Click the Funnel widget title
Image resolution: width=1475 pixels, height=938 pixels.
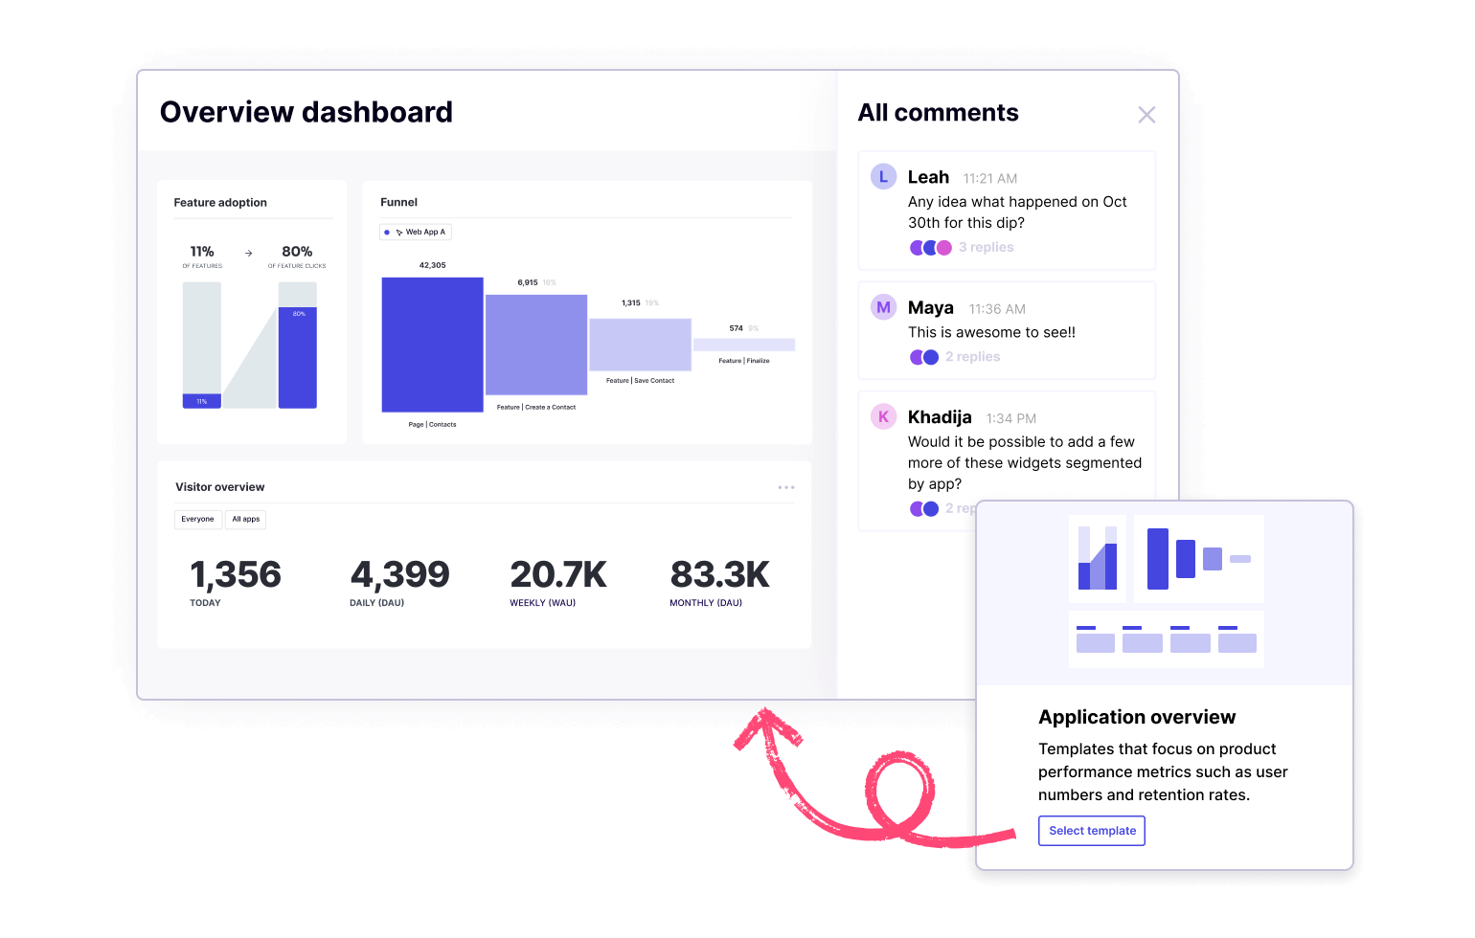398,202
